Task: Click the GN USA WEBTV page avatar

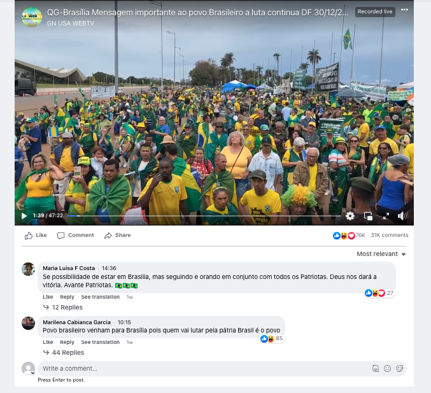Action: [32, 17]
